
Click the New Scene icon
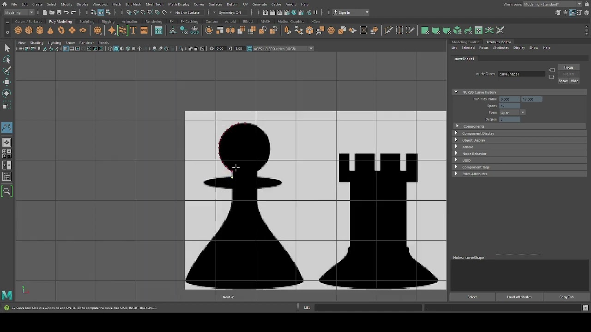click(x=45, y=12)
